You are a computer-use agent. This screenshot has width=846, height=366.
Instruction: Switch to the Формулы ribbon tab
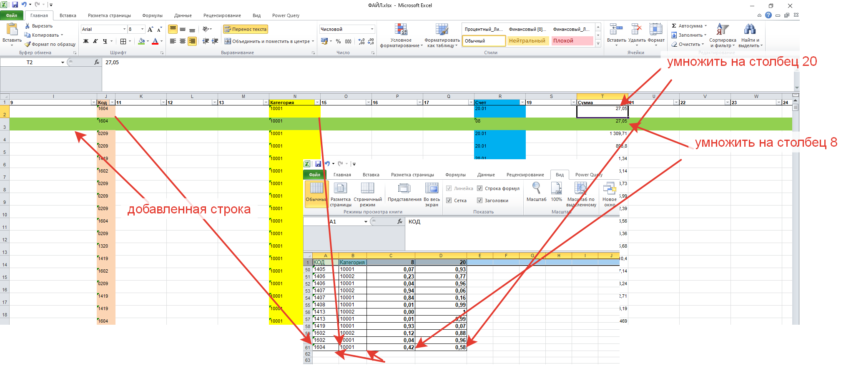click(x=152, y=15)
